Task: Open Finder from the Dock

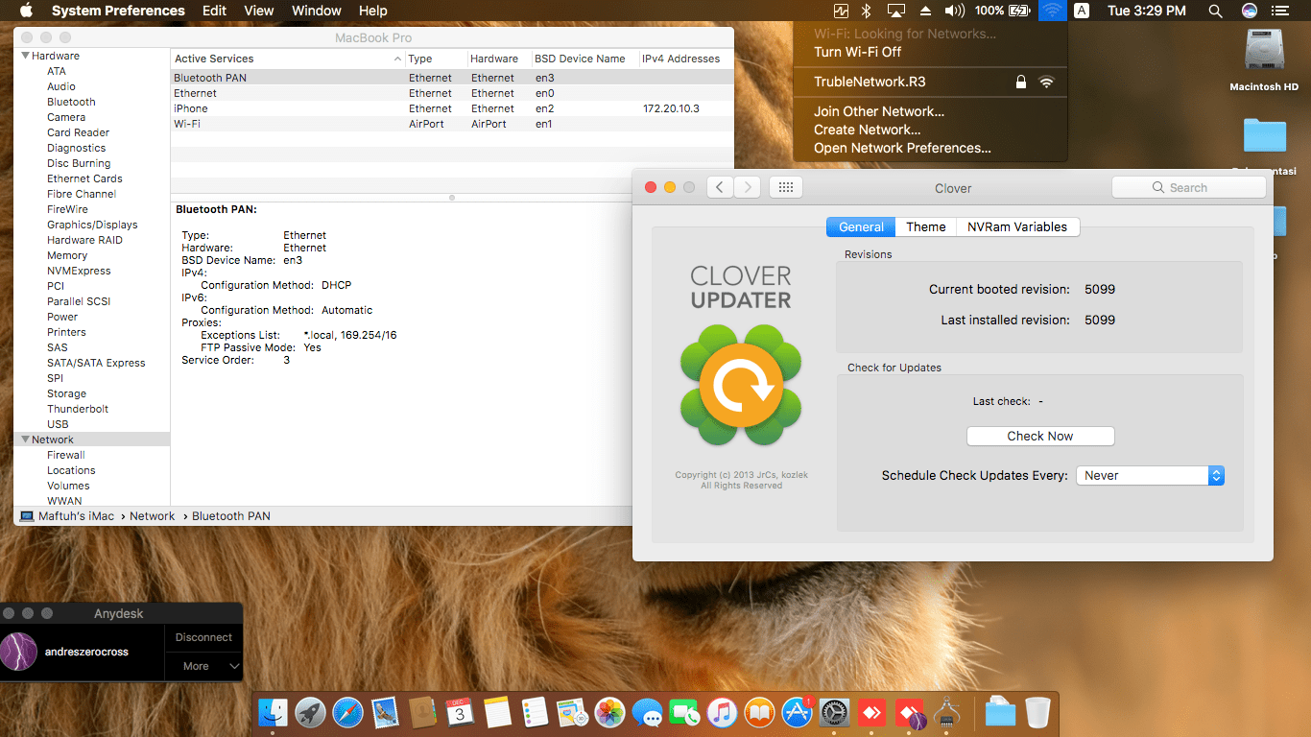Action: [273, 713]
